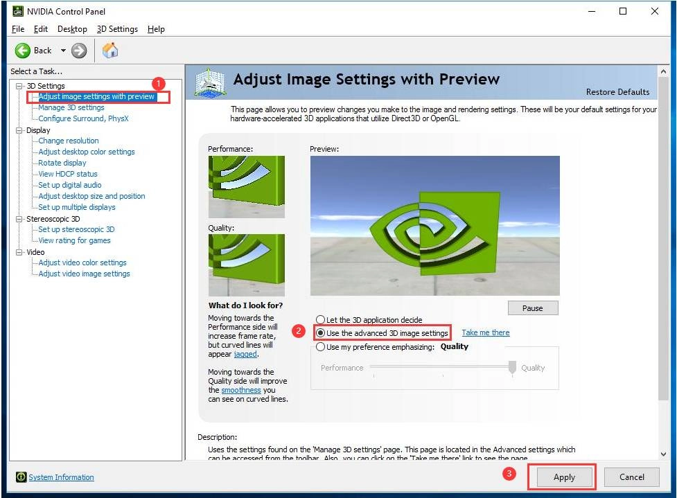Open the Desktop menu
This screenshot has height=498, width=677.
(x=72, y=29)
